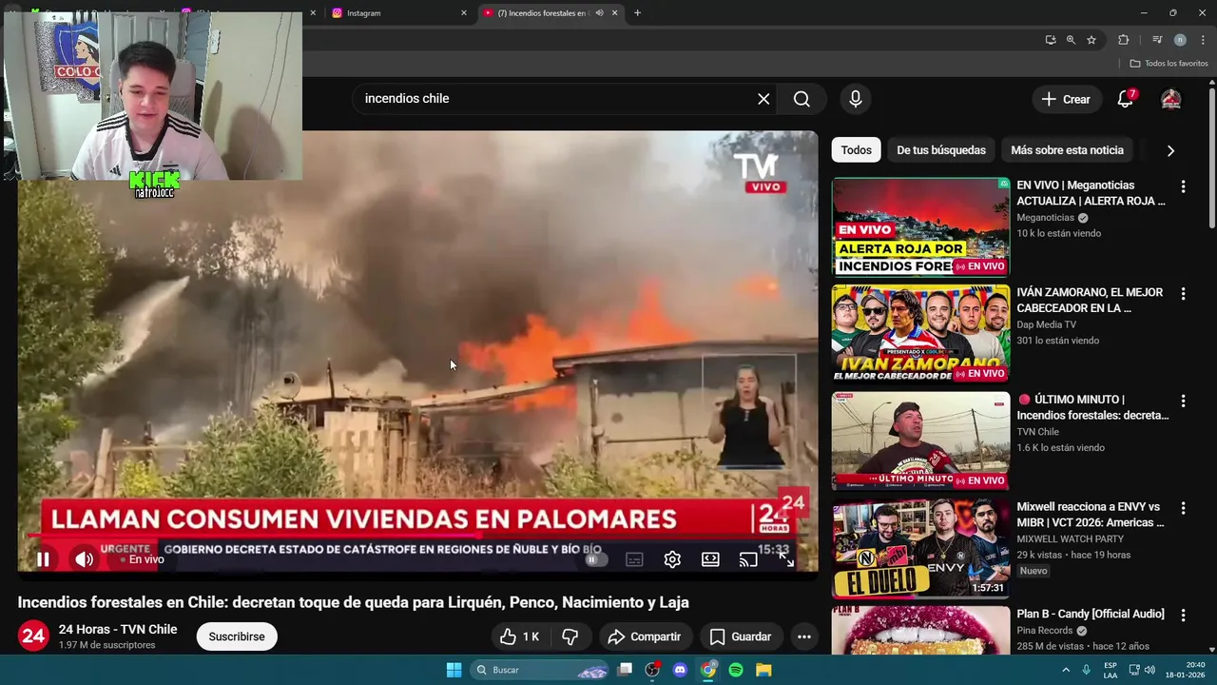
Task: Mute the video player volume
Action: pyautogui.click(x=84, y=559)
